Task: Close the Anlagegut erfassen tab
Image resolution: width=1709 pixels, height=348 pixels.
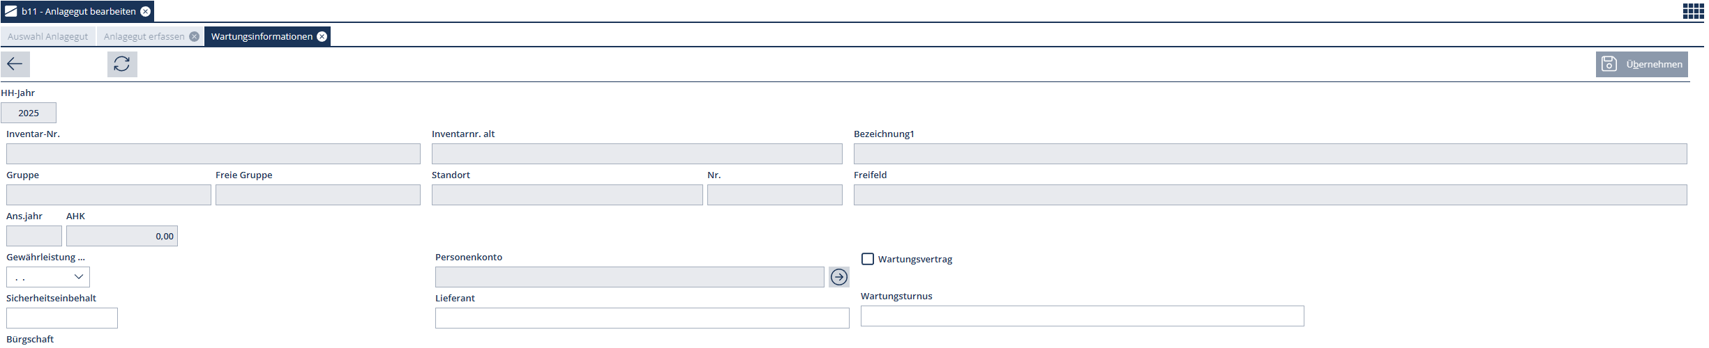Action: 194,37
